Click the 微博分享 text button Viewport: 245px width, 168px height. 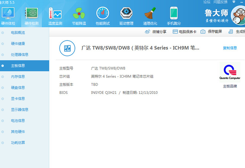pyautogui.click(x=159, y=32)
